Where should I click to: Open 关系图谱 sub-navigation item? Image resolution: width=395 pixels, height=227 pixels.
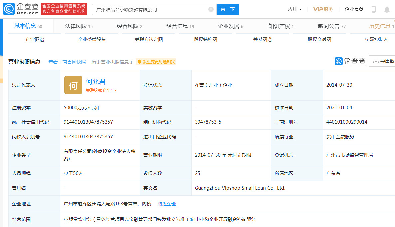262,40
